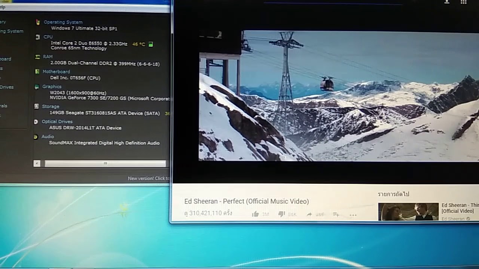Screen dimensions: 479x269
Task: Open the RAM section heading link
Action: point(48,57)
